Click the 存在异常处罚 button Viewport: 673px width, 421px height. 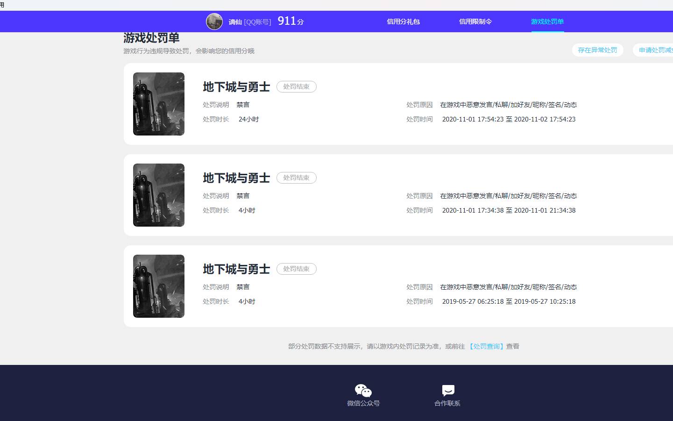(598, 50)
